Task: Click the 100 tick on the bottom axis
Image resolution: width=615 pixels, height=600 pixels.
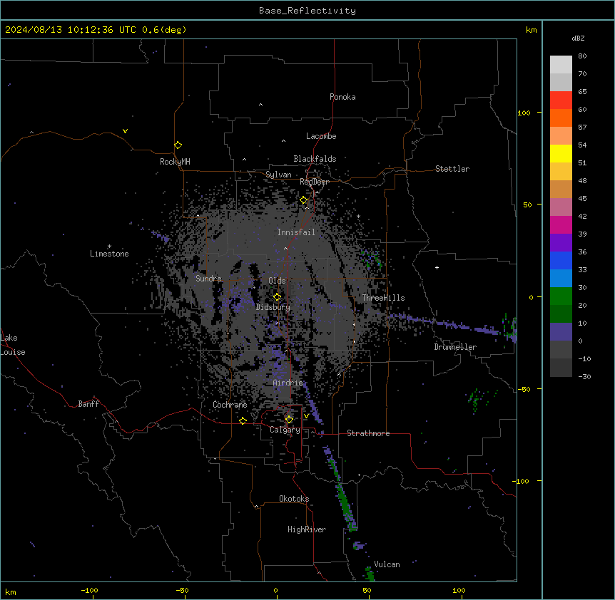Action: pyautogui.click(x=459, y=590)
